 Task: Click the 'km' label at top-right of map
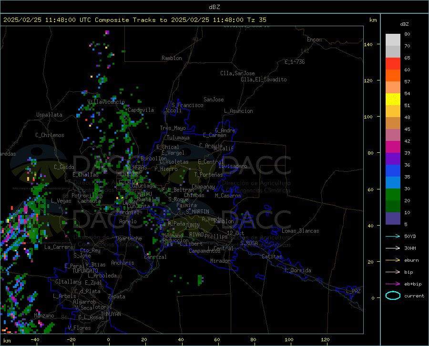click(x=373, y=20)
